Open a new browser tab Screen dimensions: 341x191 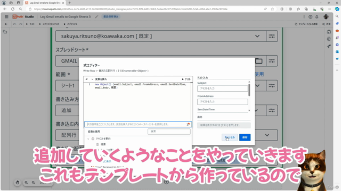tap(70, 3)
